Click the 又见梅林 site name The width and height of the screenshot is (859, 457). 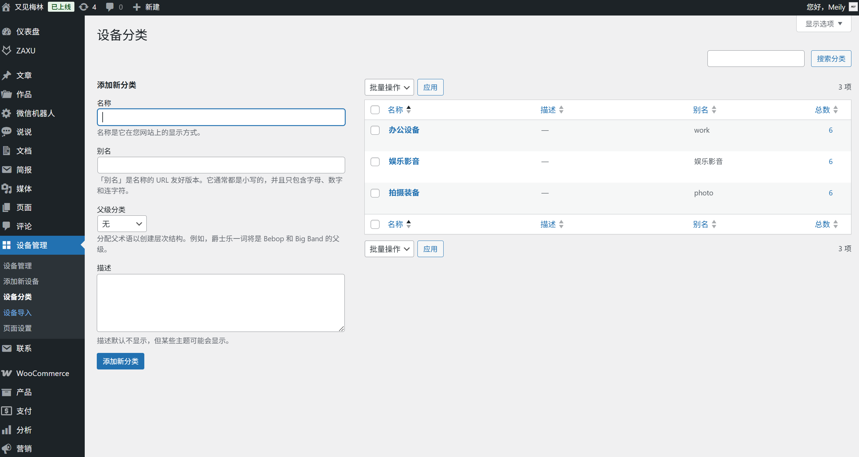(29, 7)
